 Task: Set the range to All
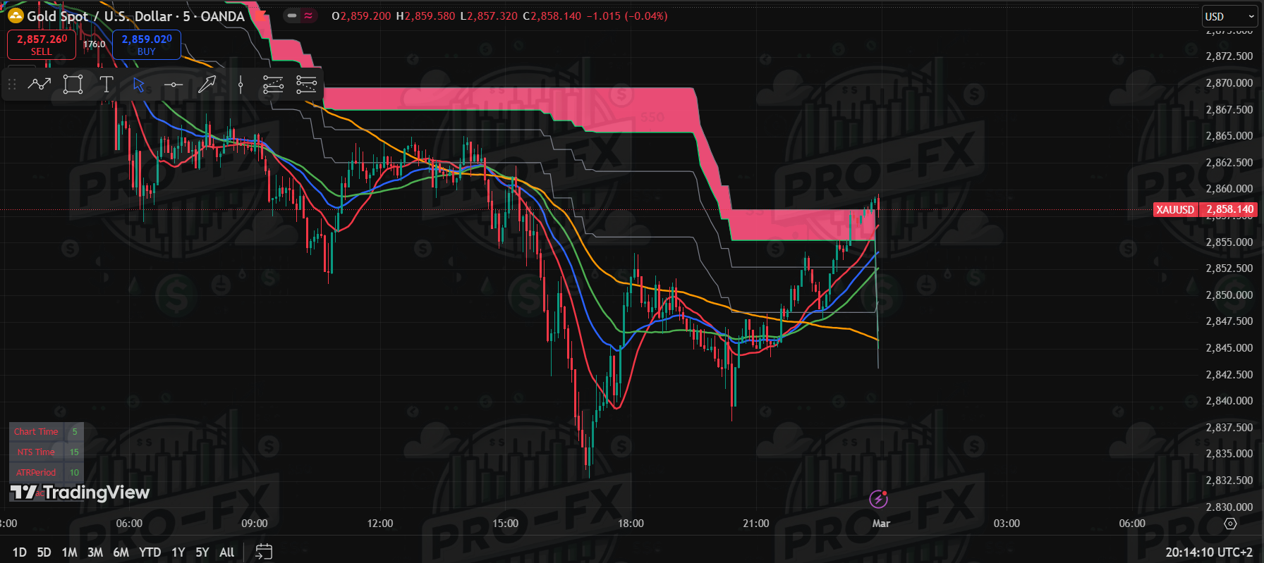pyautogui.click(x=226, y=552)
